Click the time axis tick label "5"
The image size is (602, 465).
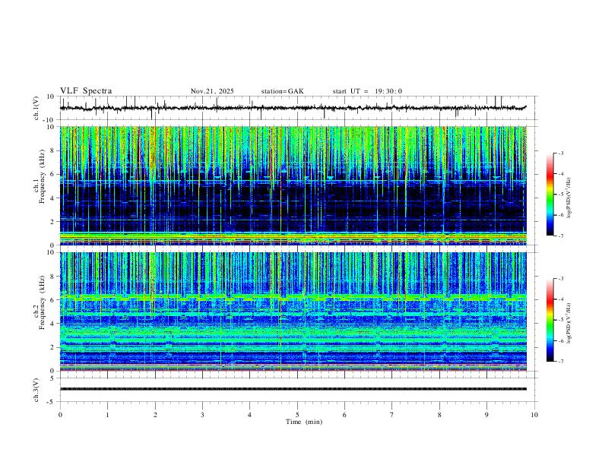click(x=297, y=415)
